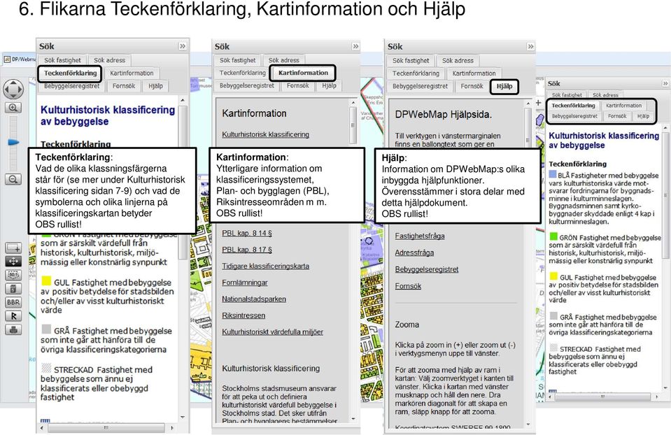Click the zoom in magnifier icon
The width and height of the screenshot is (671, 435).
pos(13,108)
